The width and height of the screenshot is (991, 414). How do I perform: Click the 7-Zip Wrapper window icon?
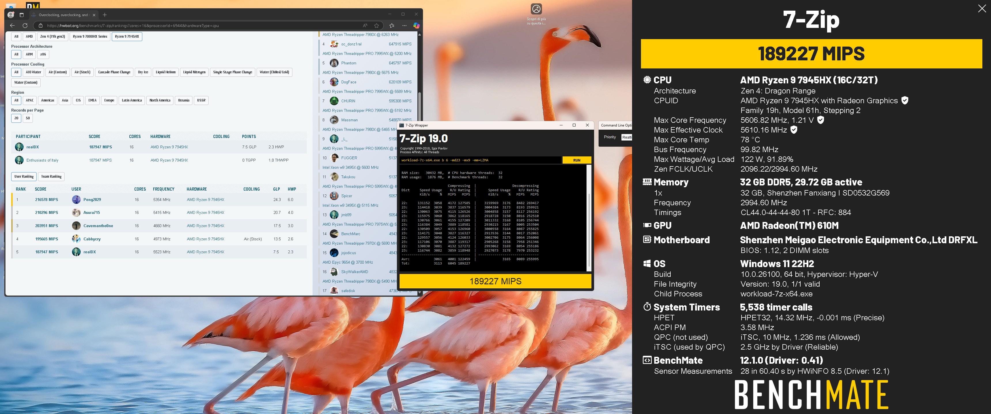point(402,125)
